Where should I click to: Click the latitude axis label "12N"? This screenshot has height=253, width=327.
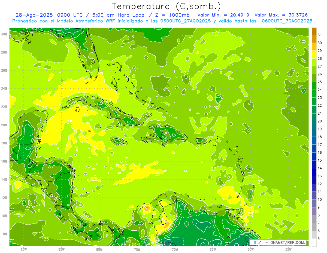[5, 198]
